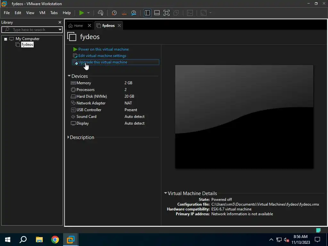Click the console view toolbar icon
The image size is (328, 246).
click(x=190, y=13)
